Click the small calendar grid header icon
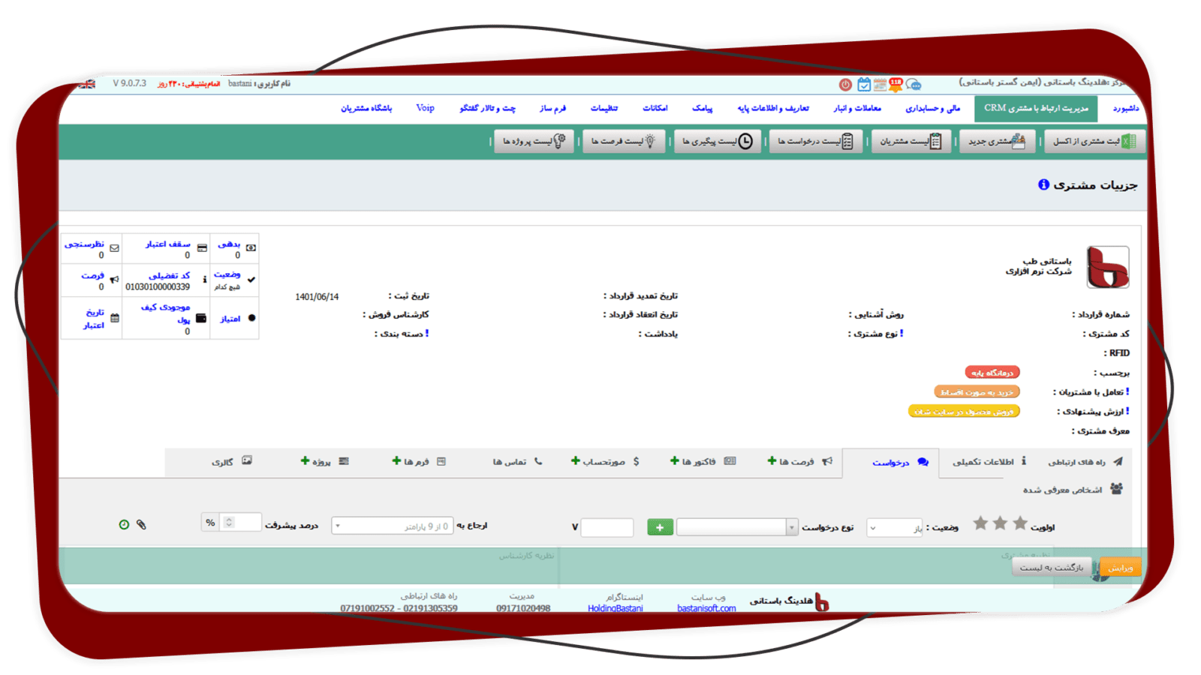1201x675 pixels. (880, 85)
